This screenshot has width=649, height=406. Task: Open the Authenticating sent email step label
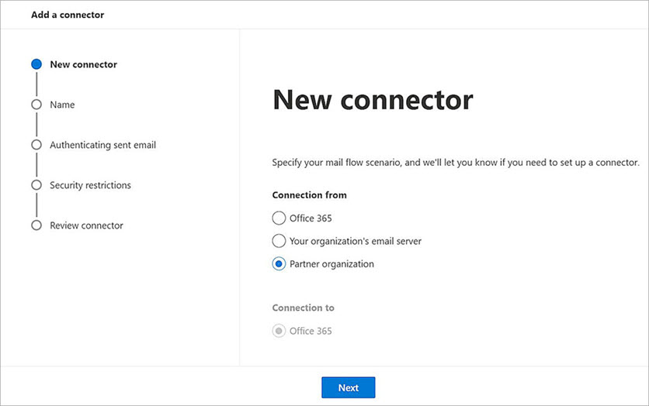coord(102,145)
